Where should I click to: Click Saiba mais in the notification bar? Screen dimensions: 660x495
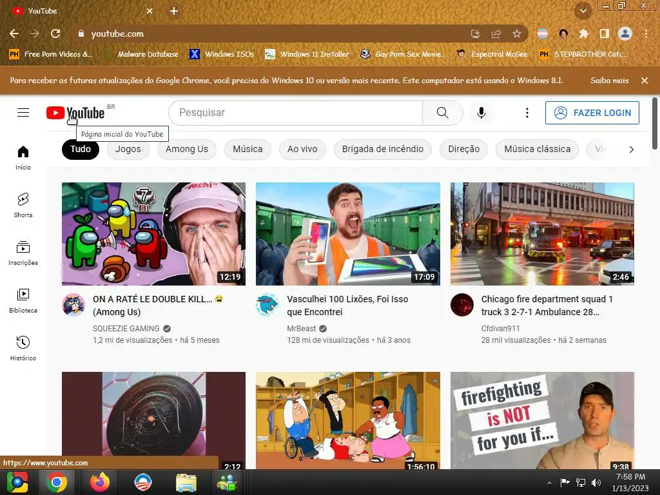[609, 81]
